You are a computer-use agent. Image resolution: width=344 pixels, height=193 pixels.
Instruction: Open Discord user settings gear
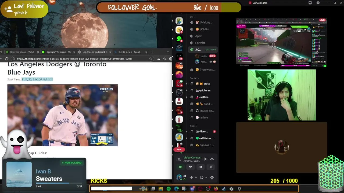point(212,177)
